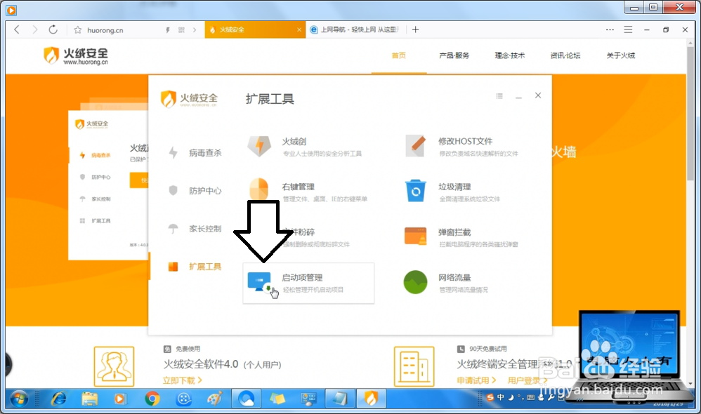Open the browser hamburger menu icon
This screenshot has height=414, width=701.
tap(628, 29)
